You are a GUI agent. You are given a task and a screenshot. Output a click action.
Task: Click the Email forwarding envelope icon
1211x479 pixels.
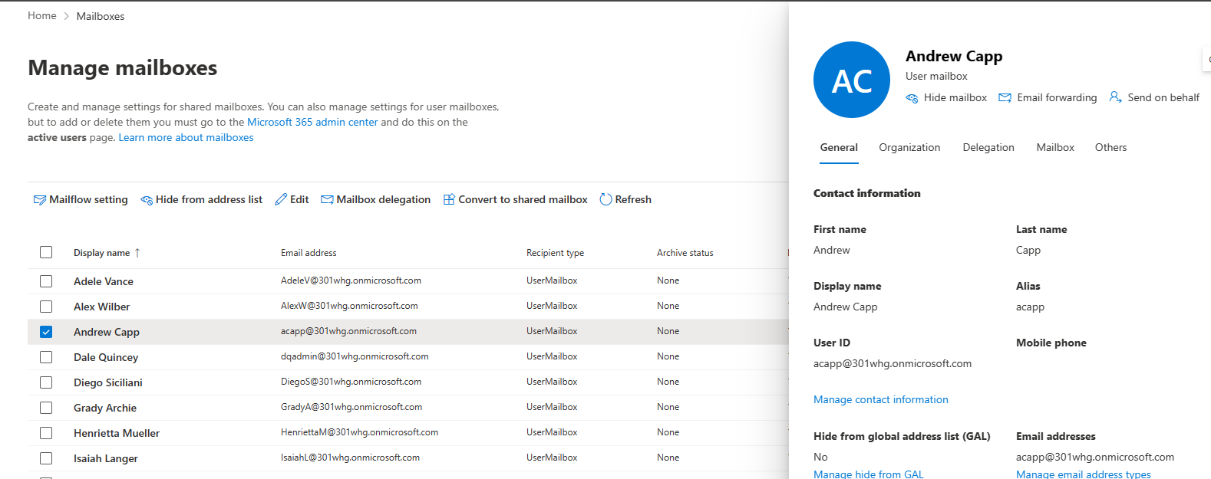point(1005,98)
